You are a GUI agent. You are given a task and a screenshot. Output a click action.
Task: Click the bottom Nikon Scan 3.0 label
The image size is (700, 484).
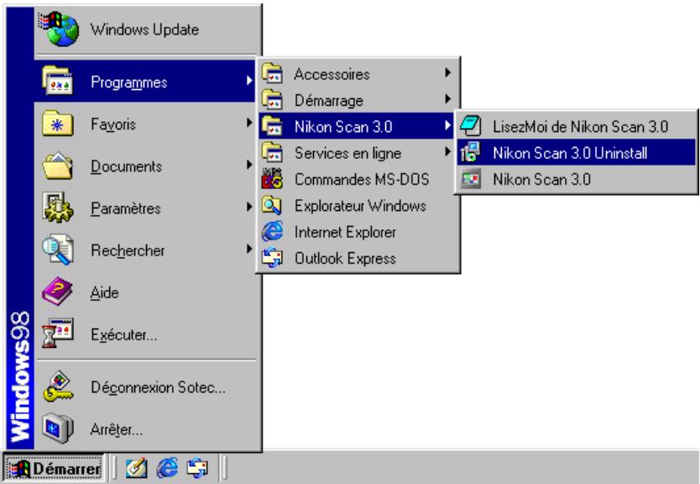click(542, 179)
